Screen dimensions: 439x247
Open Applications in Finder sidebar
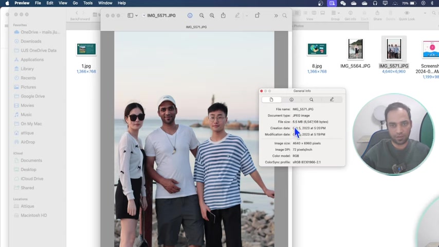pyautogui.click(x=29, y=60)
